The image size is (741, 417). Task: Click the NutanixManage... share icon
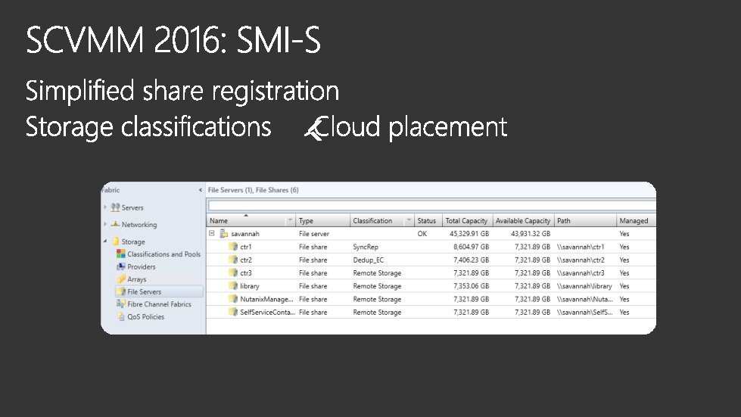(233, 299)
